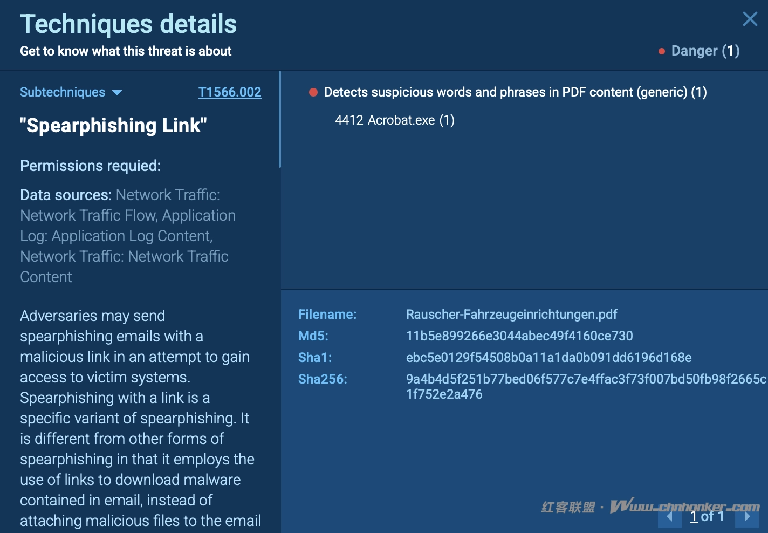Select the PDF suspicious words detection entry
Viewport: 768px width, 533px height.
coord(515,92)
